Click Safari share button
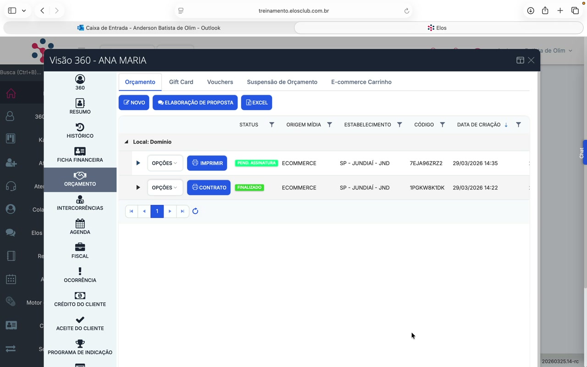Viewport: 587px width, 367px height. 545,11
